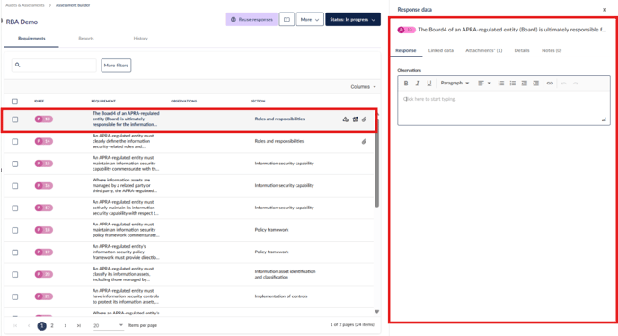This screenshot has height=336, width=618.
Task: Select all rows with the header checkbox
Action: [x=14, y=102]
